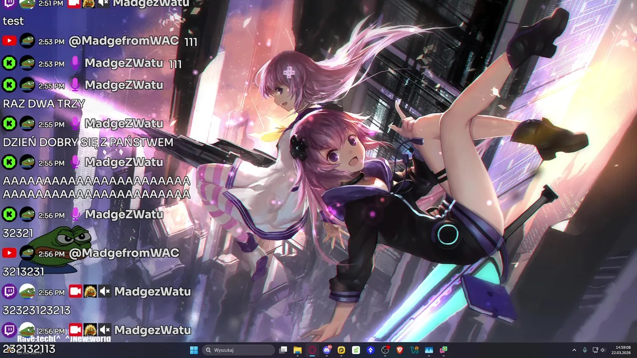
Task: Open the blue circle double-chevron app icon
Action: [370, 350]
